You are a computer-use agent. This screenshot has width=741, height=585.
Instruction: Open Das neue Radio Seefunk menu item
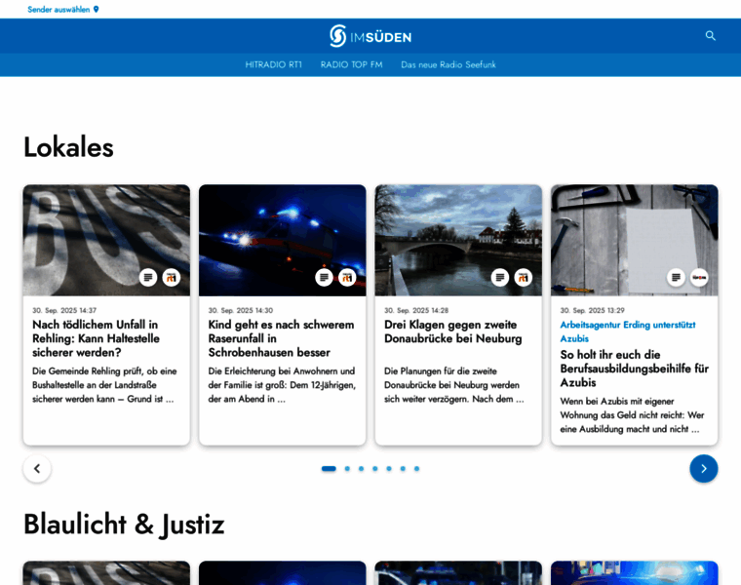point(448,64)
